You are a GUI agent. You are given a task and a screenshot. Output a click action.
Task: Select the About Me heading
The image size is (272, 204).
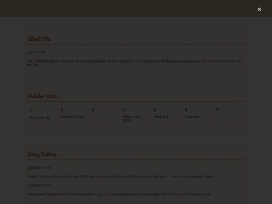(x=39, y=39)
